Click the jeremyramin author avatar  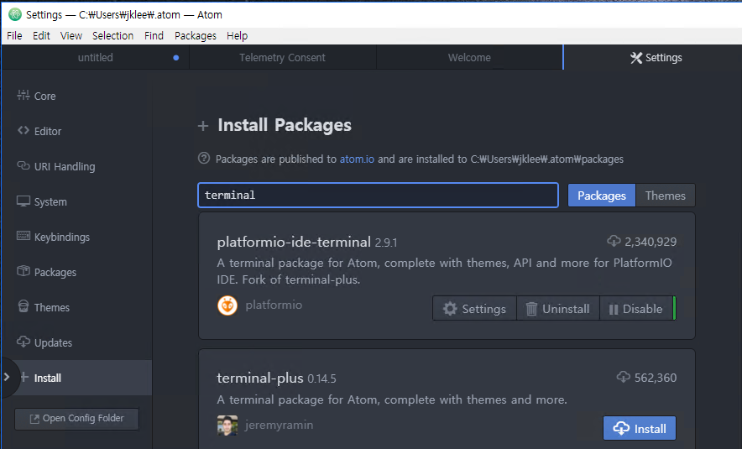(227, 425)
